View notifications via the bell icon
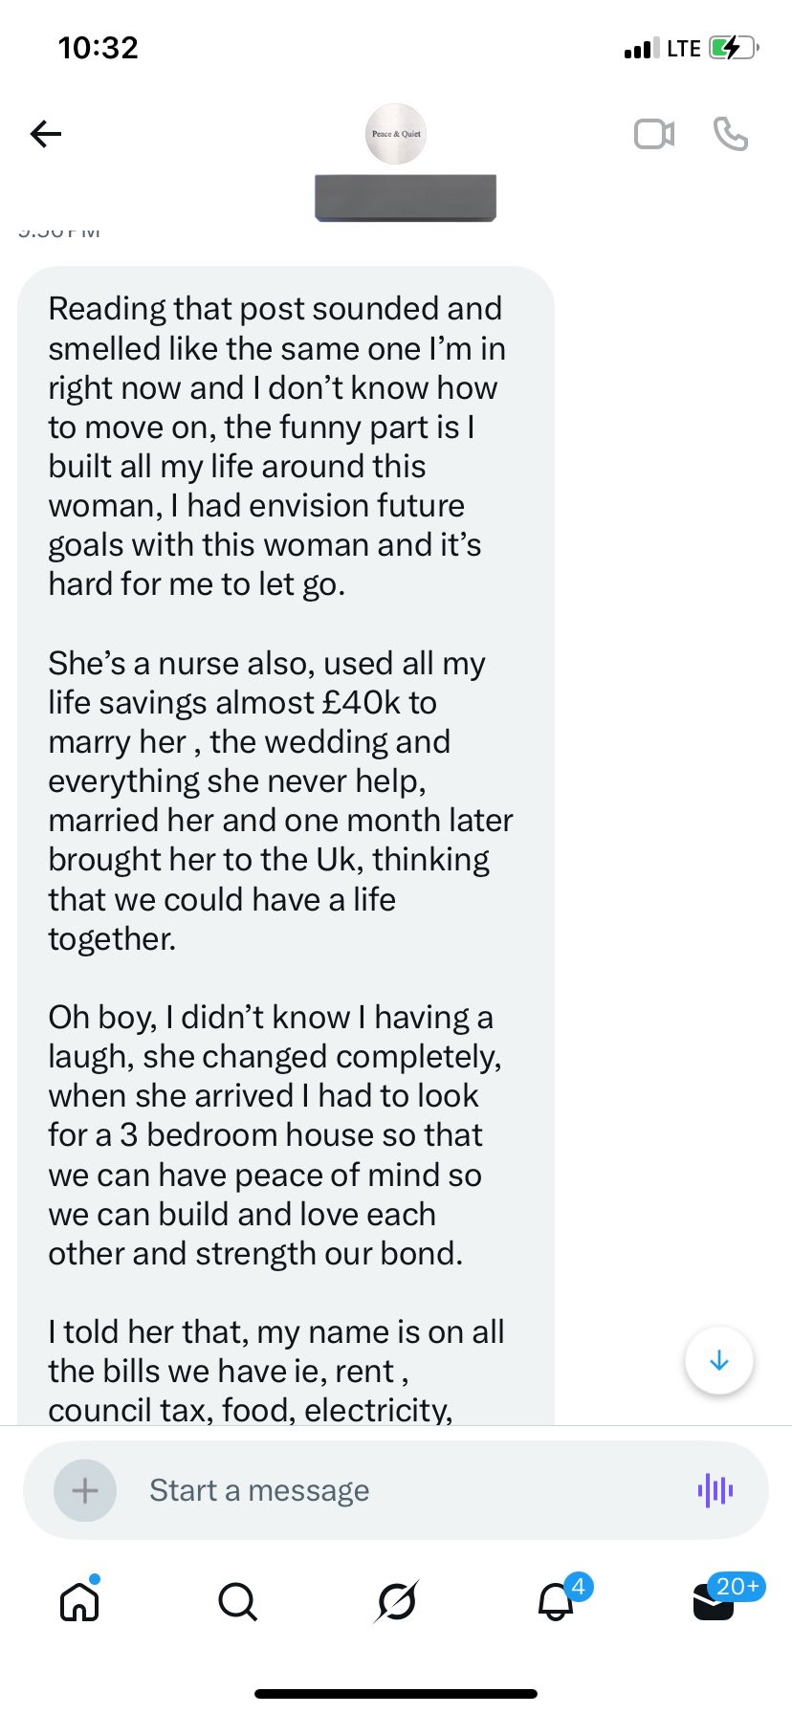The image size is (792, 1714). 556,1600
